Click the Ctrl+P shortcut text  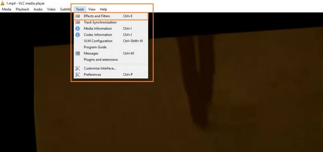pos(128,75)
